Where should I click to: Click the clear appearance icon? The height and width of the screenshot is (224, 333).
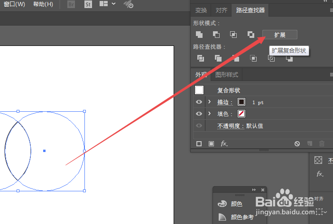pos(297,143)
